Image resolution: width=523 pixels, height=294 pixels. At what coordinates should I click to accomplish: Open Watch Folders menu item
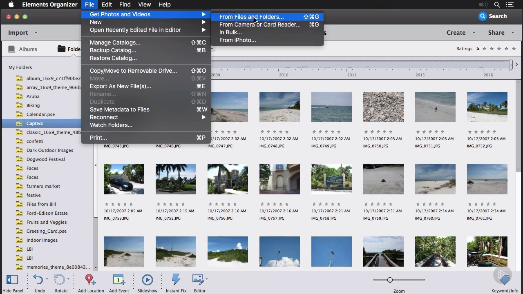pos(146,125)
